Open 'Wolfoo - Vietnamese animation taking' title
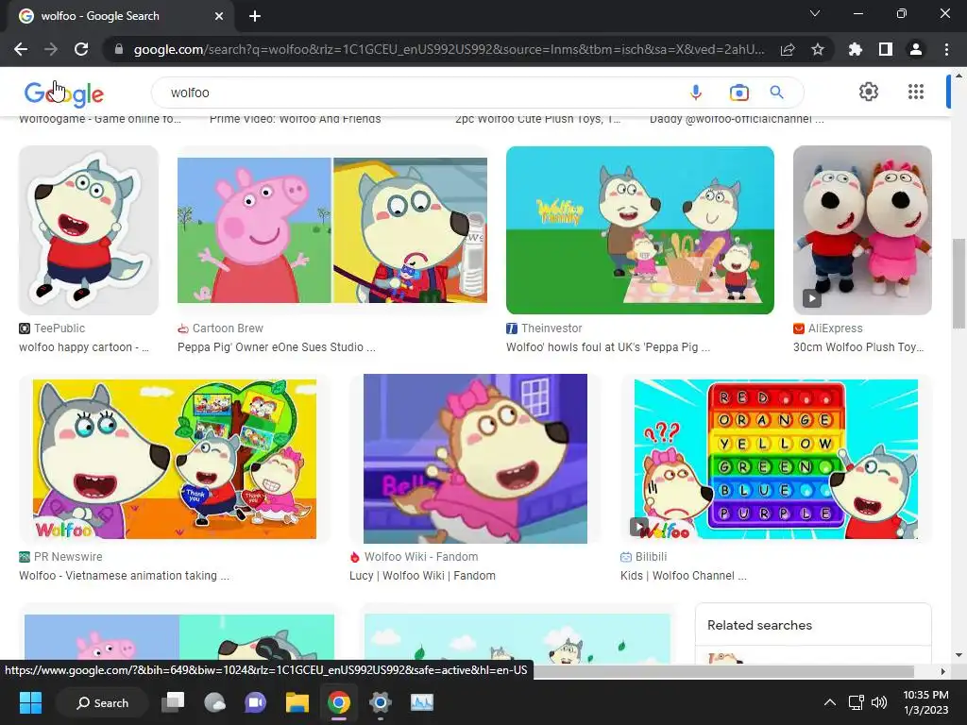The image size is (967, 725). [124, 576]
